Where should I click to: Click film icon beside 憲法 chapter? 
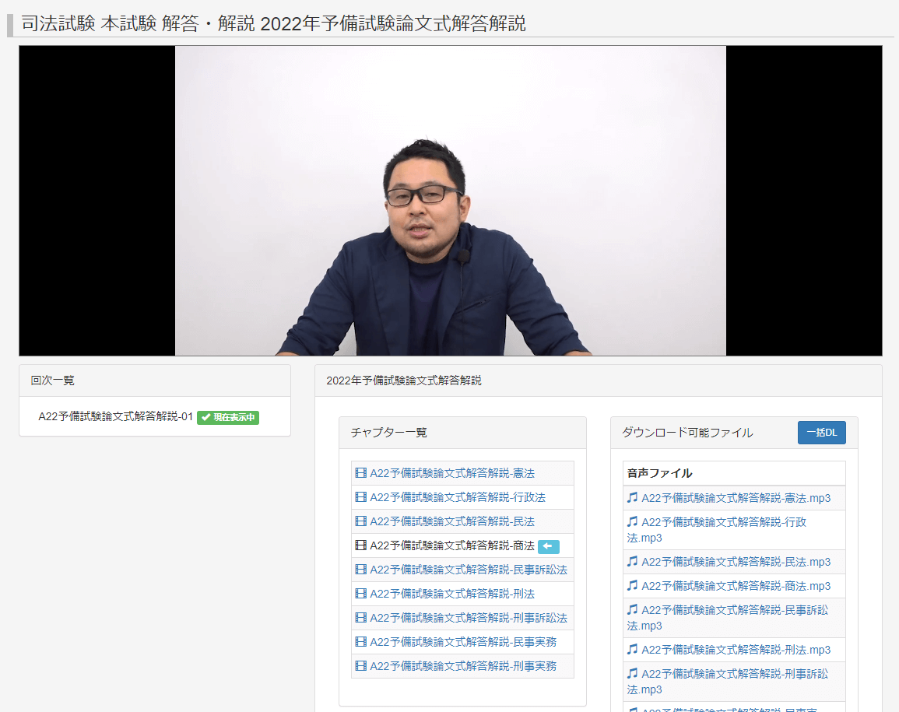[360, 473]
